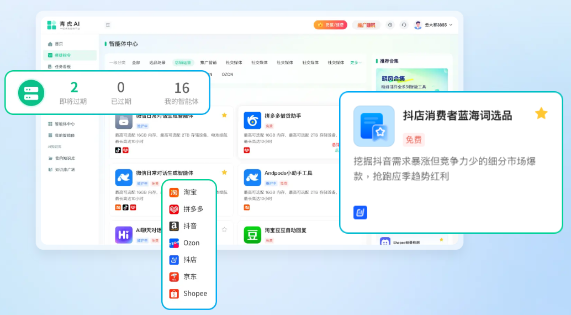
Task: Click the customer service headset icon
Action: click(x=404, y=25)
